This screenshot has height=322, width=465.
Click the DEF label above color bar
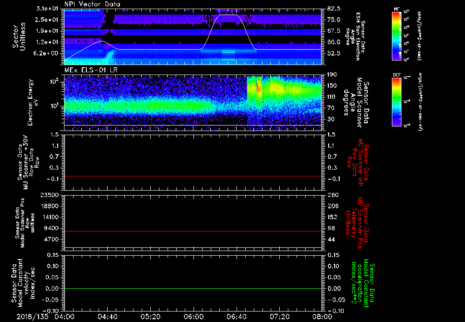click(396, 75)
